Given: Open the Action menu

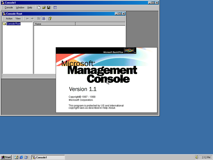Looking at the screenshot, I should click(9, 18).
